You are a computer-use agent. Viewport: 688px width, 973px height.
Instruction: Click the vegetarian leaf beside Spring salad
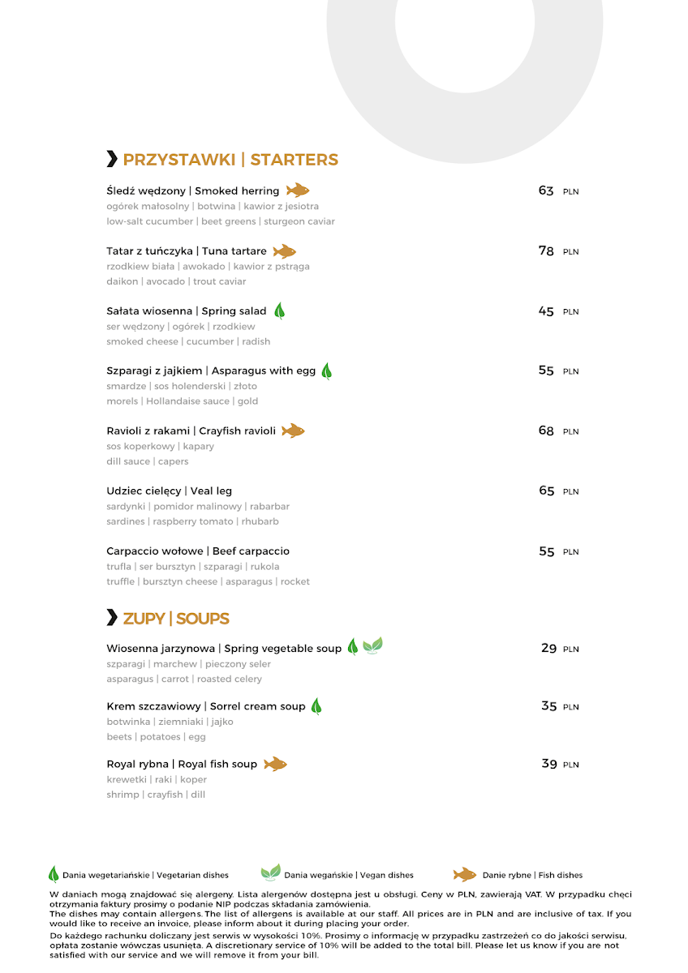pyautogui.click(x=279, y=311)
